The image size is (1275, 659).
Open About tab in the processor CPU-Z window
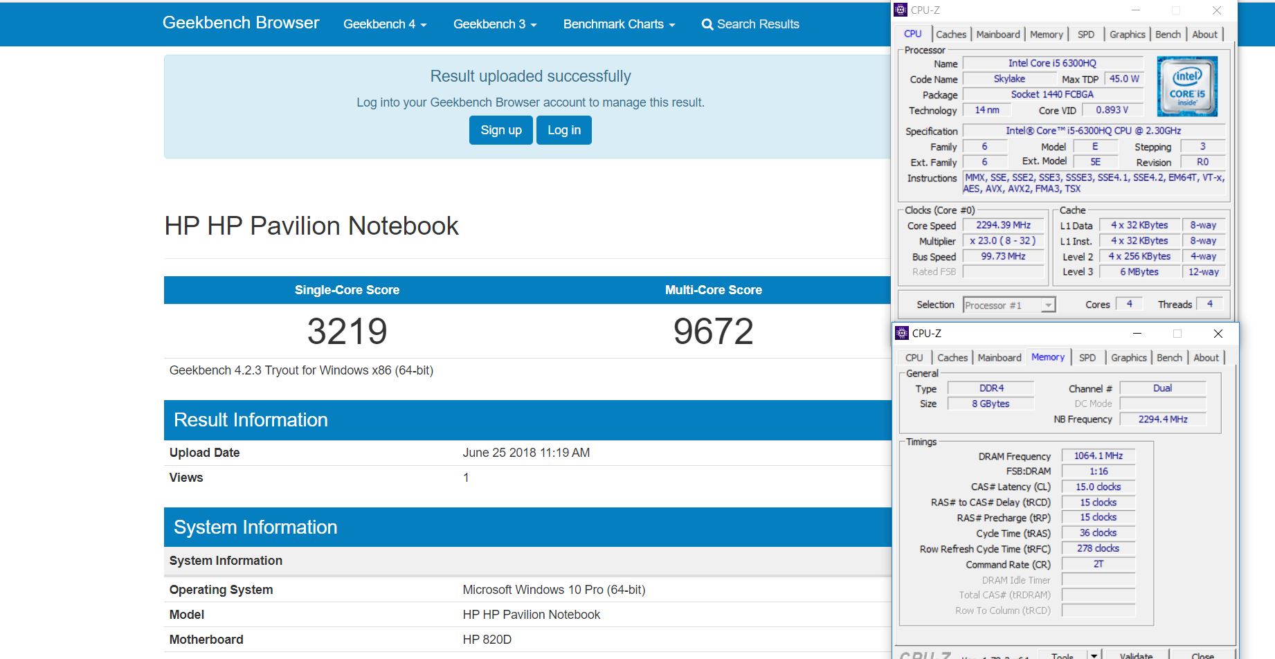pos(1205,35)
